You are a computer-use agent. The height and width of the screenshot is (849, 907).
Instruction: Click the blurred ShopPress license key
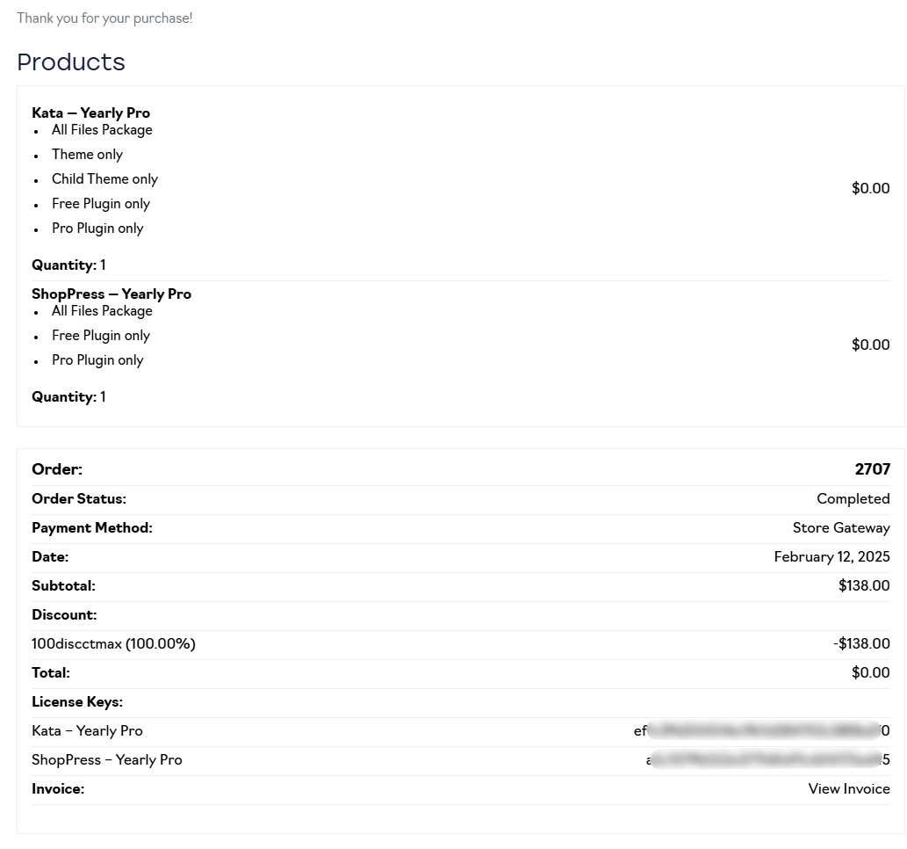tap(767, 760)
